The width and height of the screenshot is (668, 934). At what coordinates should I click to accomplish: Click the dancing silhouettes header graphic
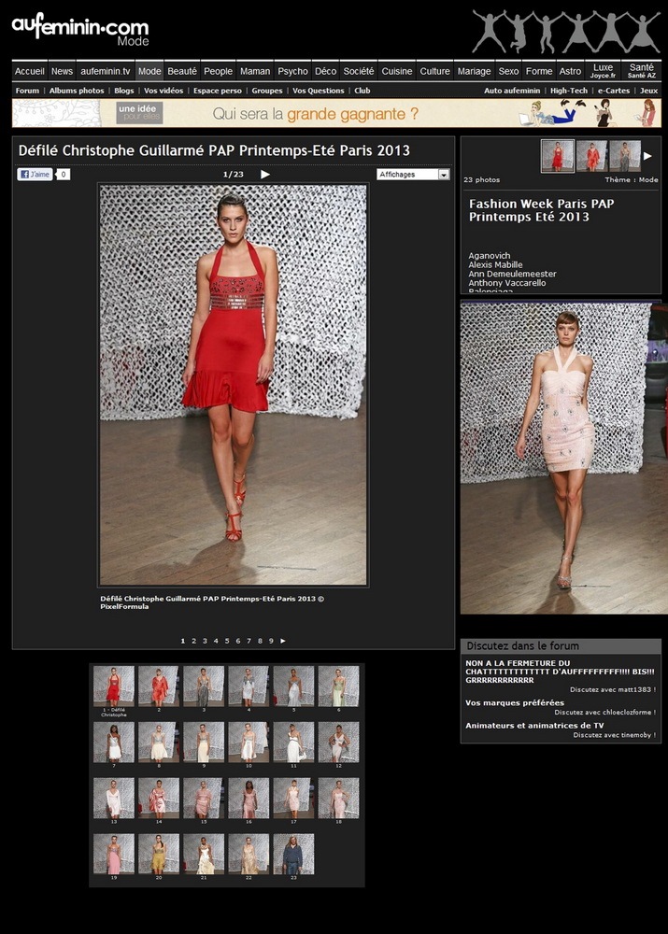(x=566, y=31)
